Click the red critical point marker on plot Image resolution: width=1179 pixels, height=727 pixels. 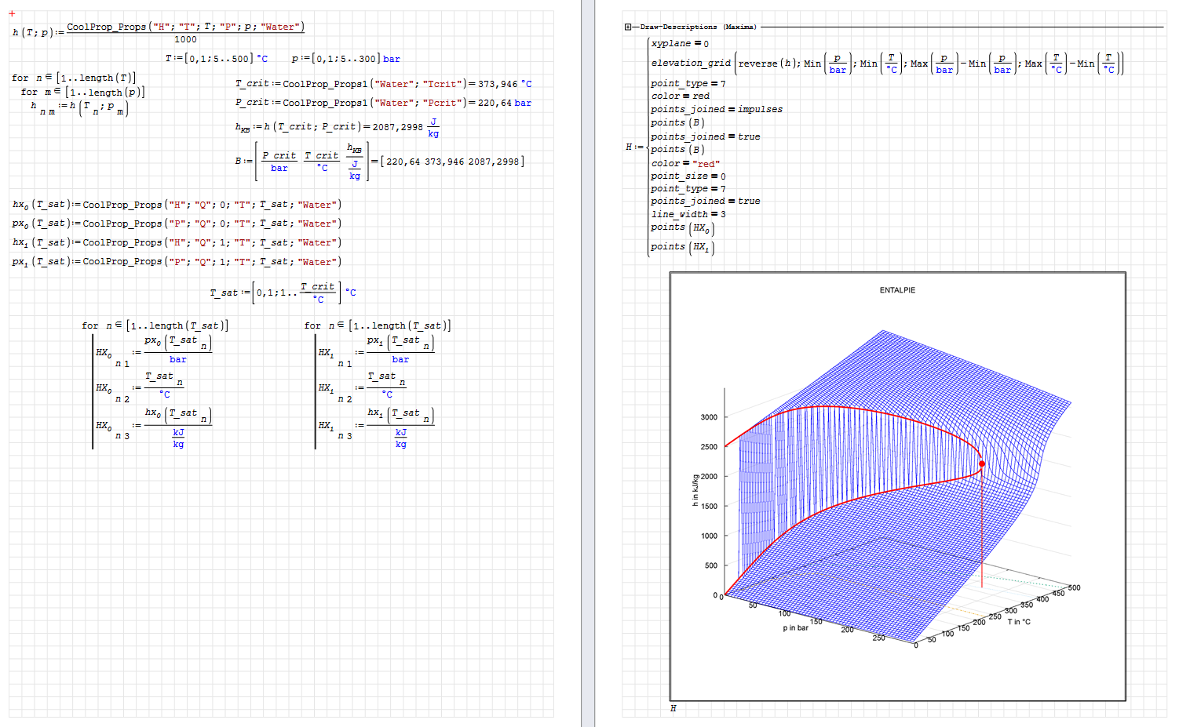[x=981, y=464]
